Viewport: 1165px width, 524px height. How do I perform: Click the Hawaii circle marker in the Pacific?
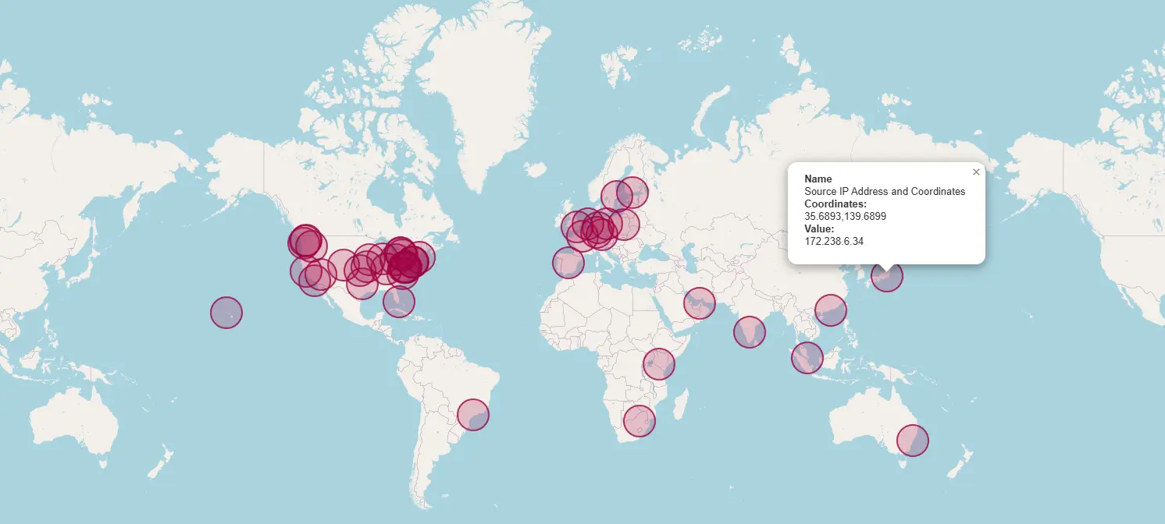[226, 313]
